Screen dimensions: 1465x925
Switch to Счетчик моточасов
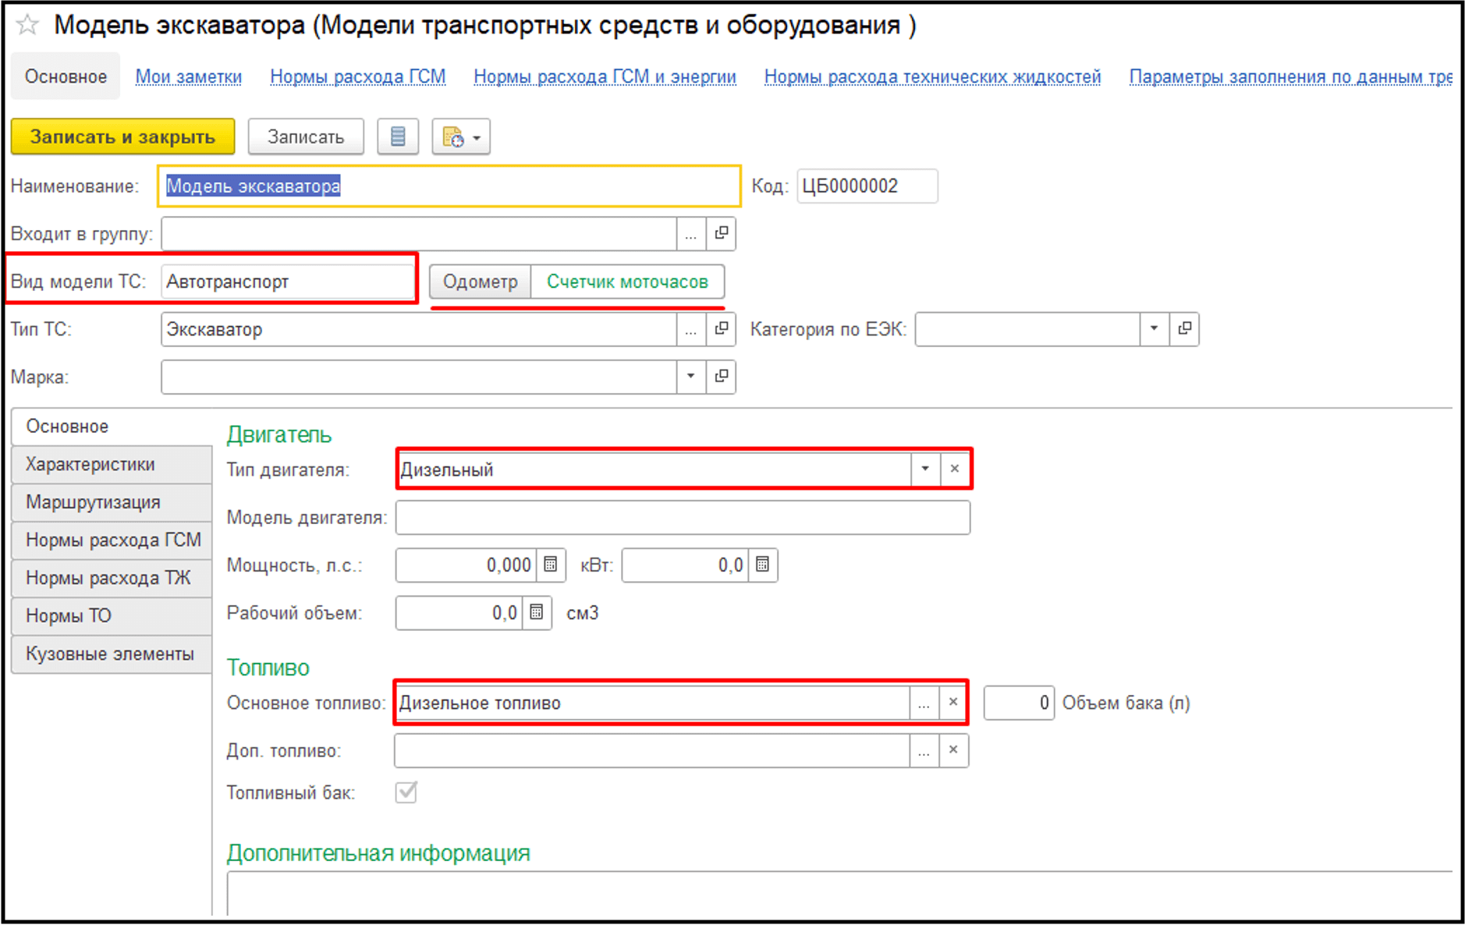click(x=627, y=282)
